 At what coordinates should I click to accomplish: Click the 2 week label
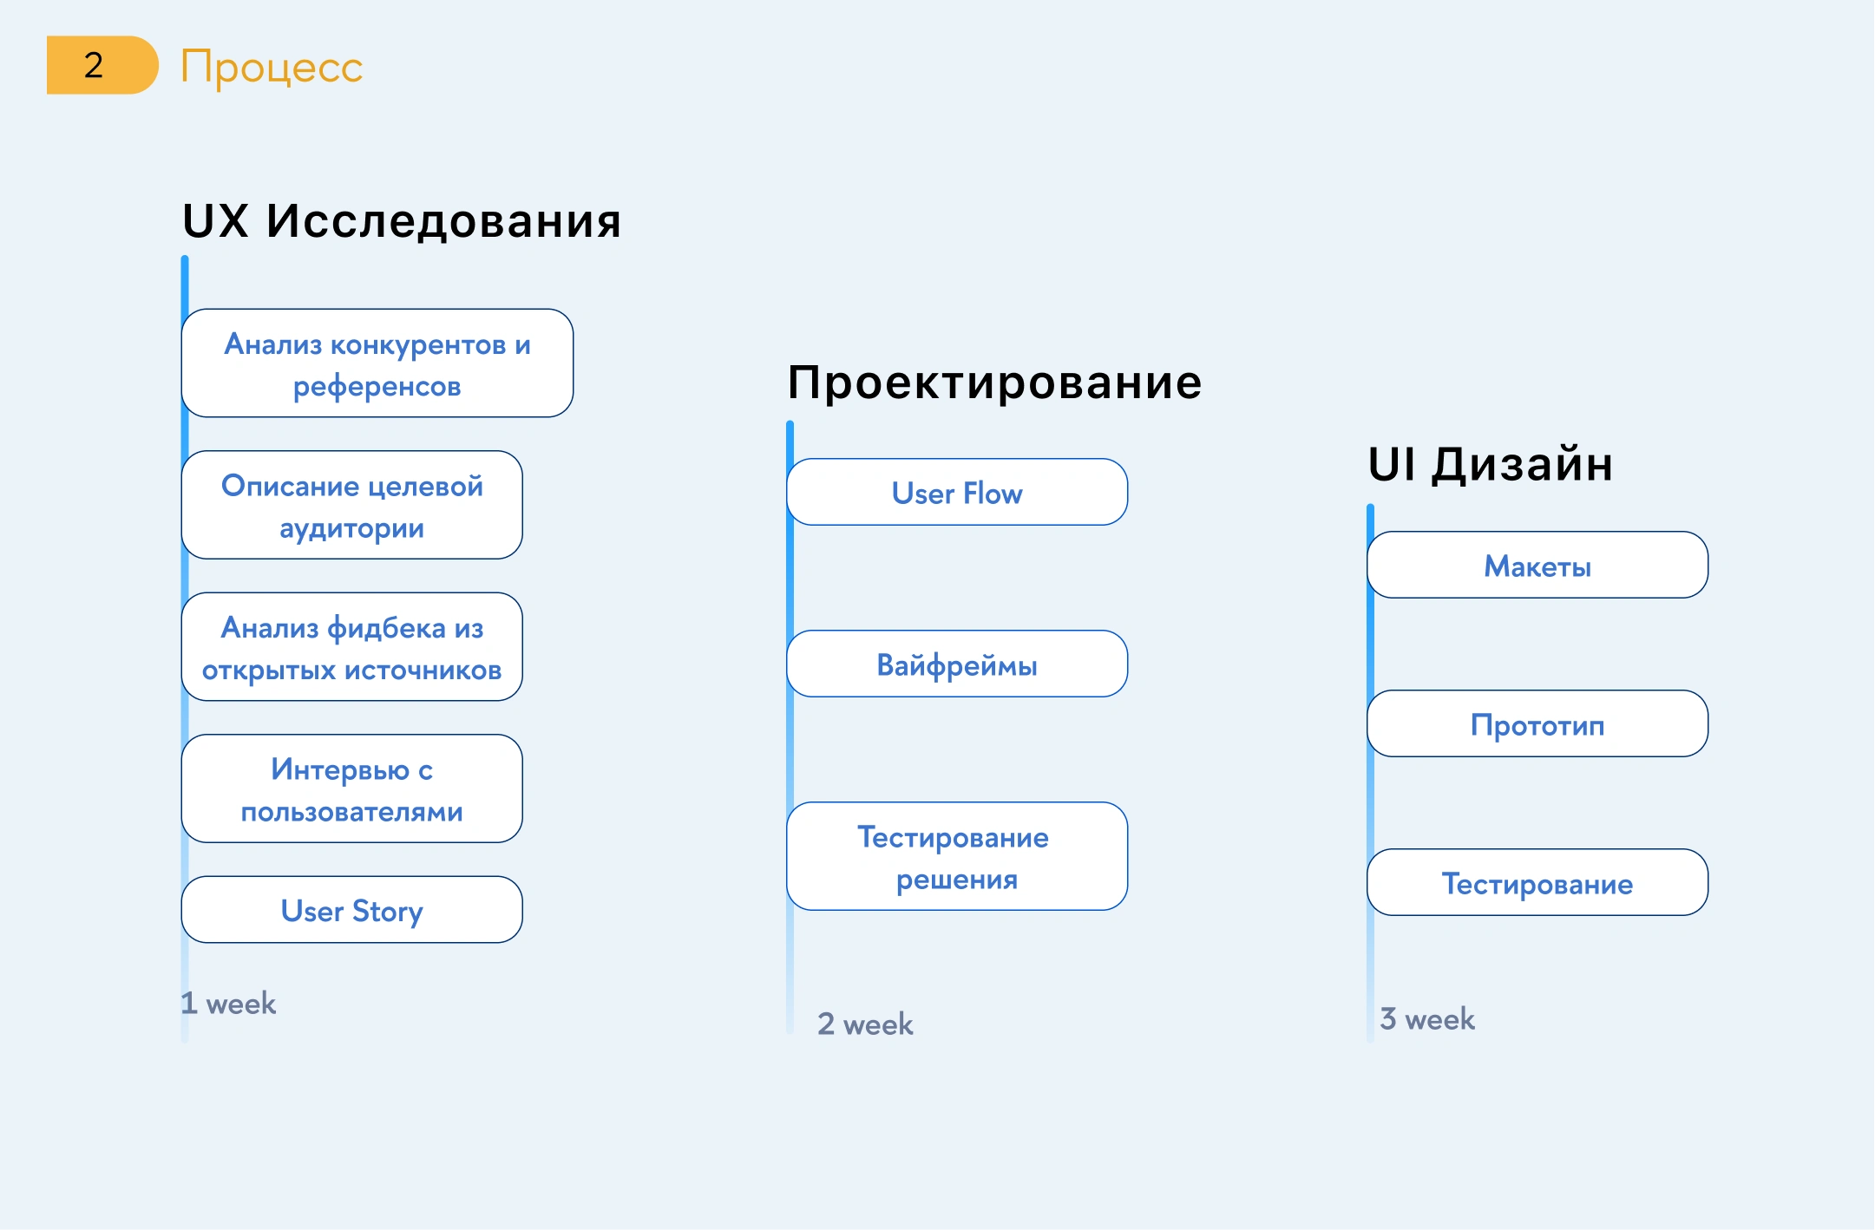pyautogui.click(x=865, y=1024)
